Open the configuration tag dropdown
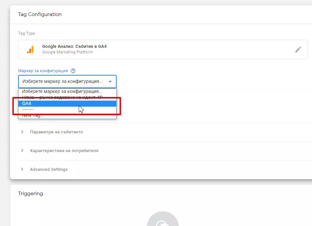This screenshot has width=312, height=226. pos(67,81)
